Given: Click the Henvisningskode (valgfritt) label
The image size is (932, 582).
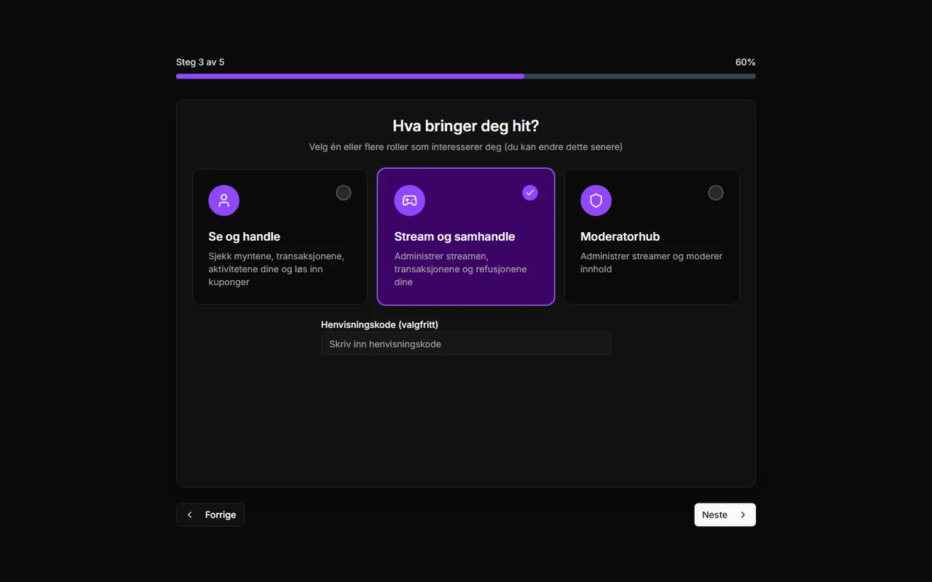Looking at the screenshot, I should click(x=379, y=324).
